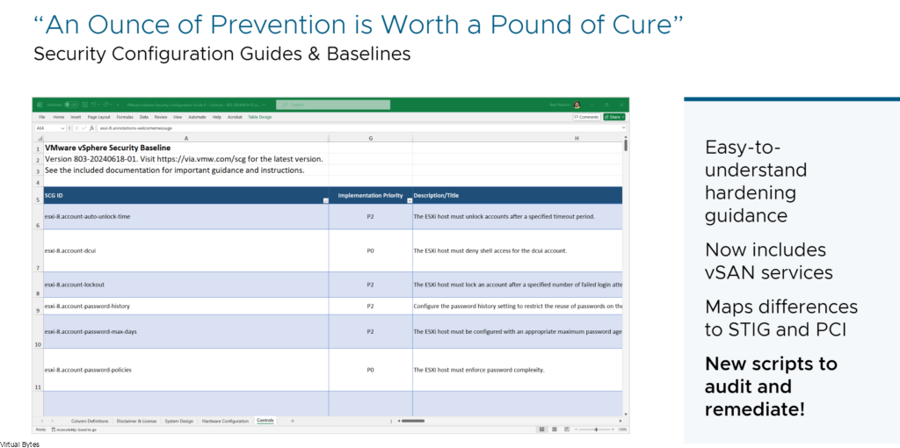Switch to Hardware Configuration sheet tab
The image size is (900, 448).
(x=226, y=421)
